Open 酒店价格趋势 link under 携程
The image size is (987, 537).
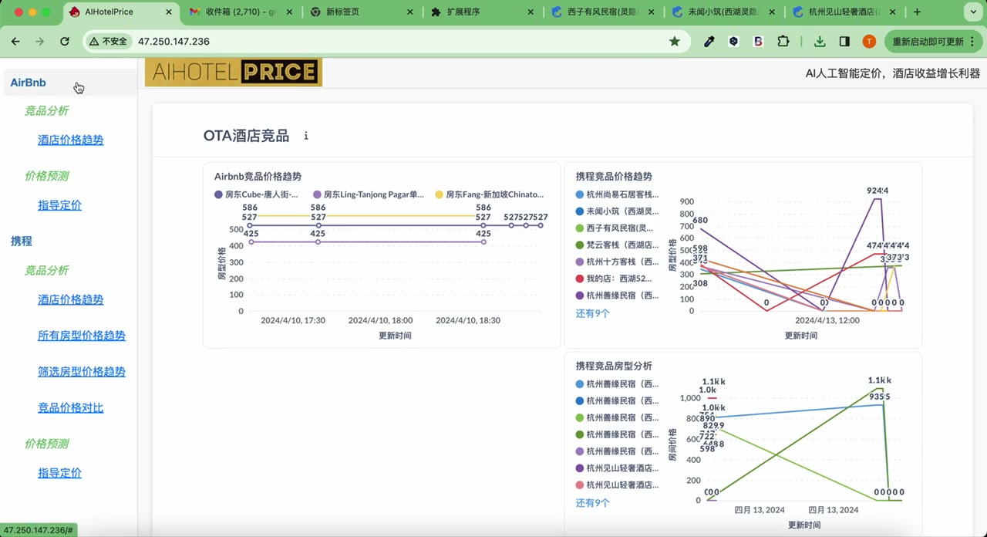coord(71,300)
